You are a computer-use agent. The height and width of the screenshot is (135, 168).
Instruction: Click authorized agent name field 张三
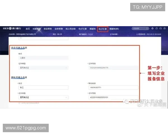click(x=43, y=87)
